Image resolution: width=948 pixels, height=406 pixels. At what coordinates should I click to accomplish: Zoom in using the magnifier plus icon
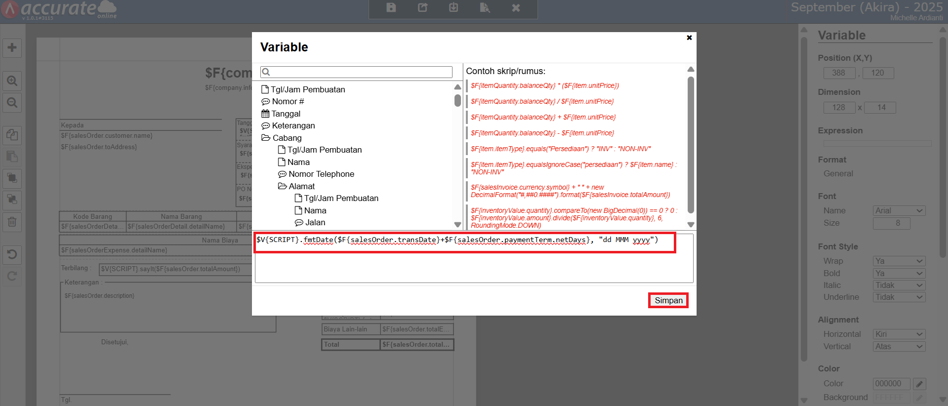(x=12, y=81)
